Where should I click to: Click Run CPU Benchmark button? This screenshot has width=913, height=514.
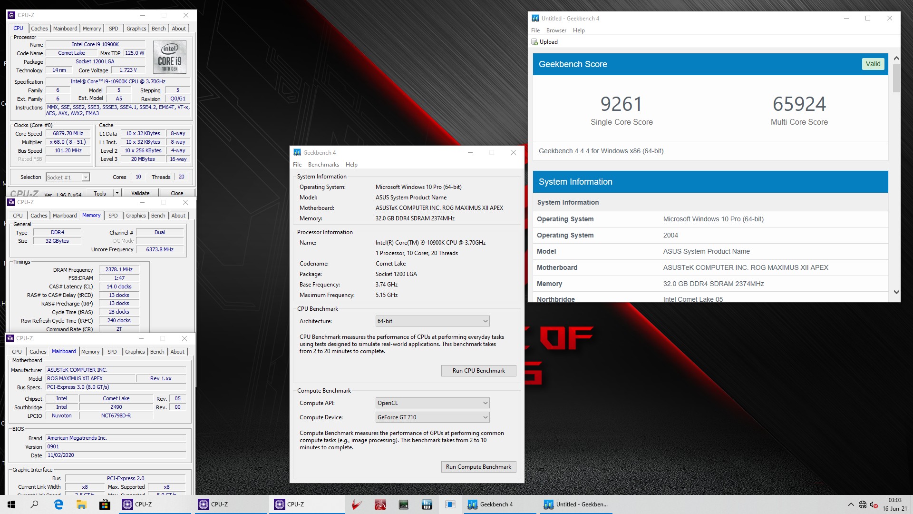(x=478, y=371)
